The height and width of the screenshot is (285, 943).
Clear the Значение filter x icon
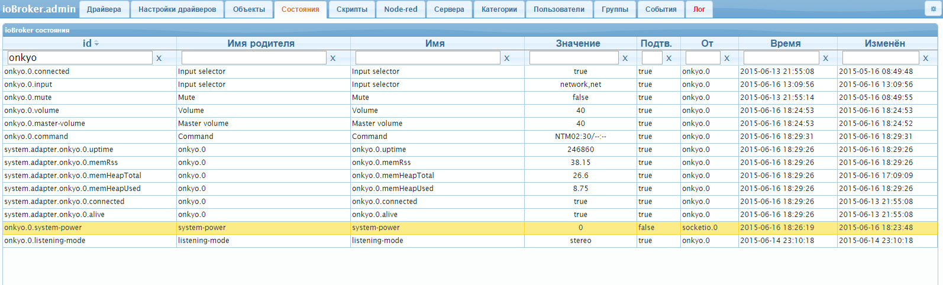(625, 58)
